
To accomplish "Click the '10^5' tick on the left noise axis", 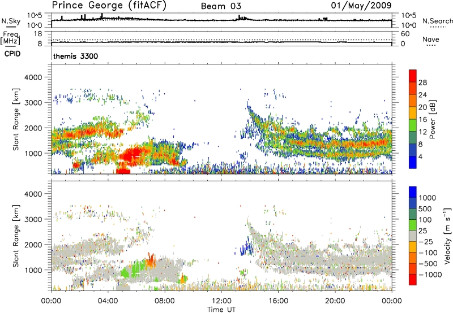I will [x=35, y=16].
